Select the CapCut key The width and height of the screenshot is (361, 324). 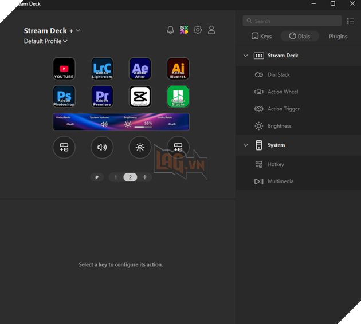tap(140, 96)
